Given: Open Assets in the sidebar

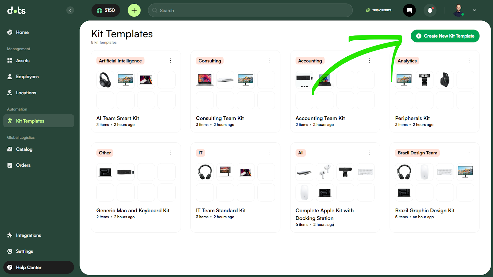Looking at the screenshot, I should point(39,60).
